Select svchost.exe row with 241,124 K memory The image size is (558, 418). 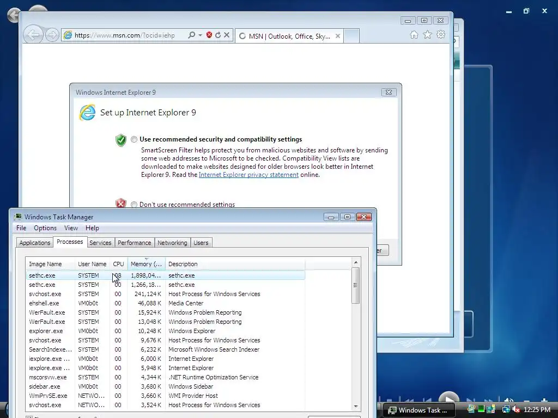click(166, 294)
